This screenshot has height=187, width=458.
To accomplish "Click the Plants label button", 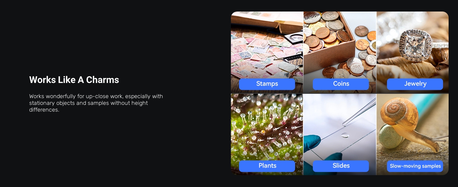I will coord(267,166).
